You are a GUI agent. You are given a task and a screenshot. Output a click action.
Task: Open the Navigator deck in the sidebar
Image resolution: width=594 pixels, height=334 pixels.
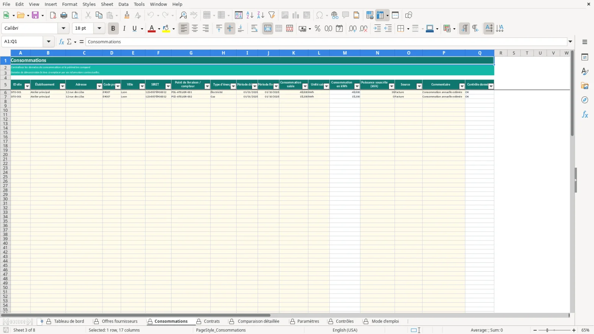click(x=585, y=100)
